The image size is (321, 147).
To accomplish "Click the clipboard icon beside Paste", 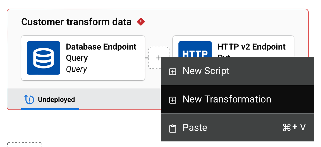I will point(173,128).
